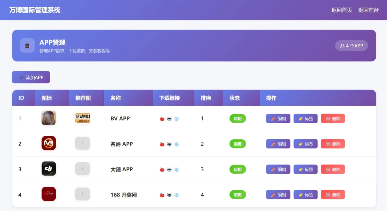The image size is (387, 211).
Task: Click the 名爵 APP red logo icon
Action: pyautogui.click(x=49, y=143)
